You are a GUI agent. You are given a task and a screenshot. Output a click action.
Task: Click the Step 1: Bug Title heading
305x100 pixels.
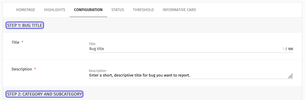(25, 25)
